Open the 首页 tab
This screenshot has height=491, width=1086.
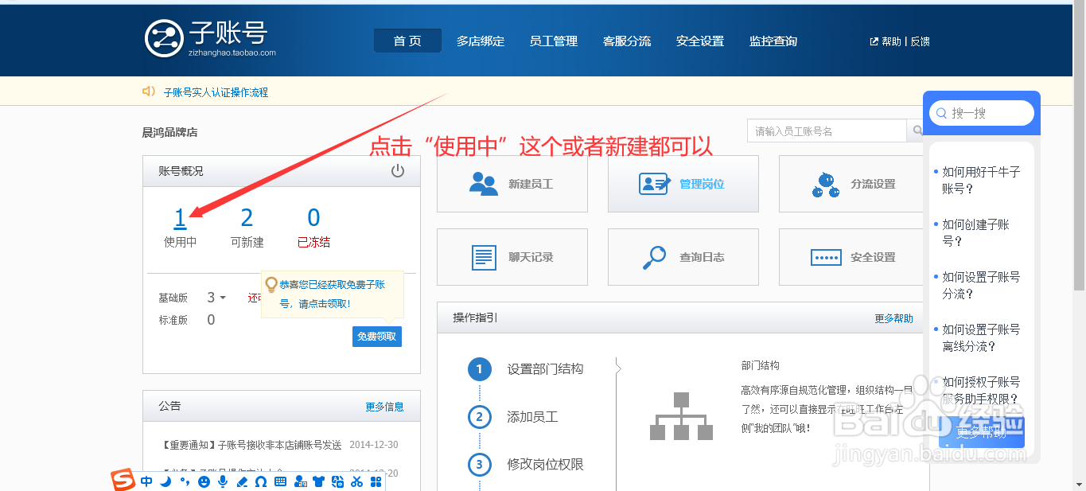[407, 41]
